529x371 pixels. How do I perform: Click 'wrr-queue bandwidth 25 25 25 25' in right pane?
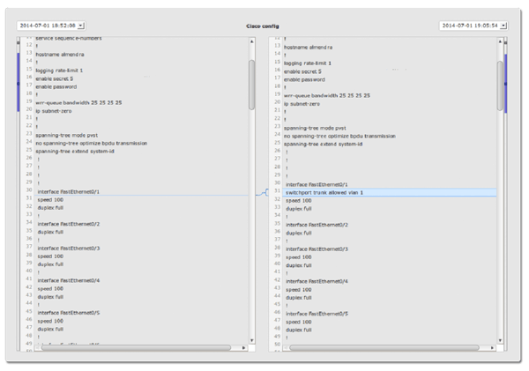pos(327,96)
